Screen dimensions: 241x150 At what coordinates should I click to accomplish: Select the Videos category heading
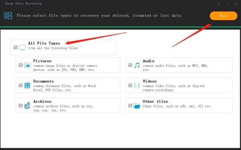pos(150,81)
